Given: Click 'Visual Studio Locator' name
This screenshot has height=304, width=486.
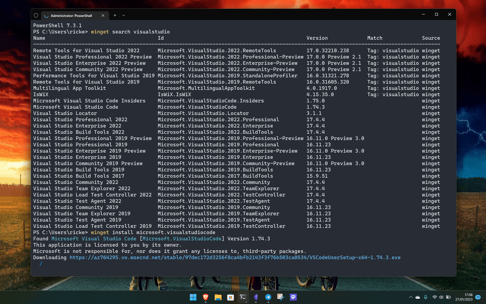Looking at the screenshot, I should coord(65,113).
